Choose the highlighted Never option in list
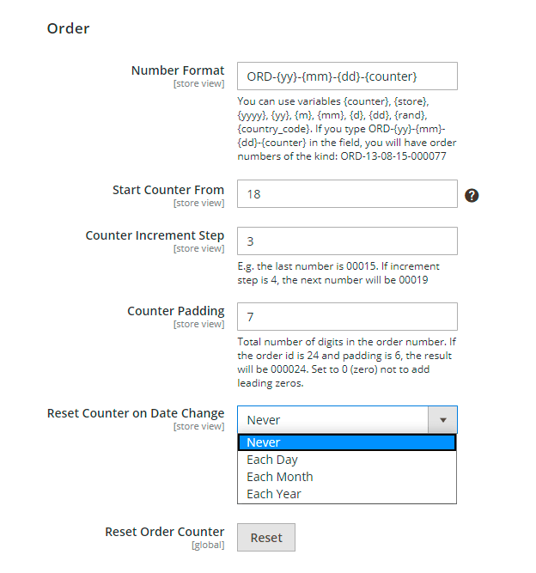 pos(347,442)
